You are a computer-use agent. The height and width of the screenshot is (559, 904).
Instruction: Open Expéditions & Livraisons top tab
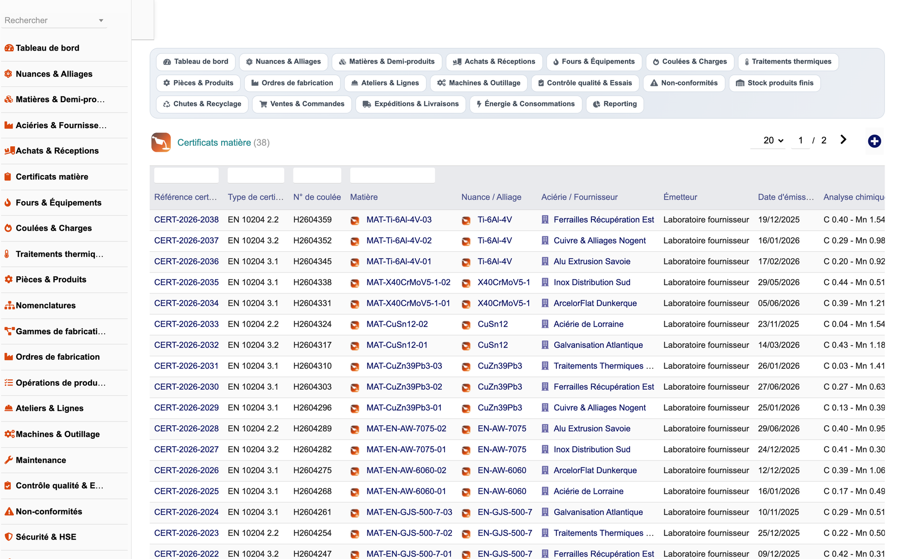[x=411, y=104]
